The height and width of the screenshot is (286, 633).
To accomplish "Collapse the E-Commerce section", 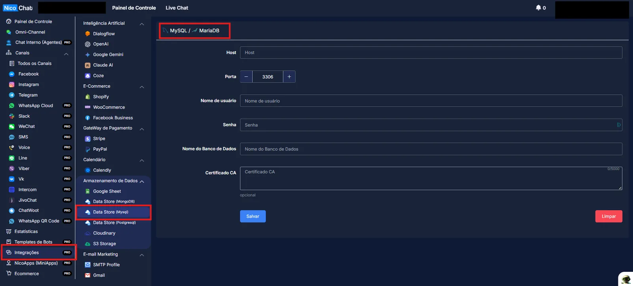I will coord(142,87).
